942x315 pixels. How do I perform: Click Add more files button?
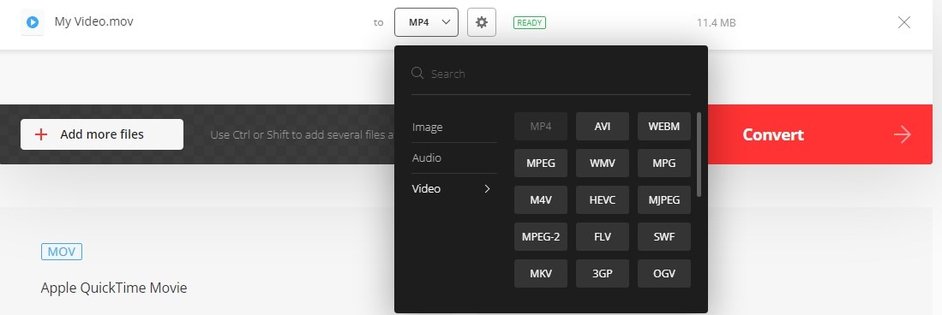point(101,134)
